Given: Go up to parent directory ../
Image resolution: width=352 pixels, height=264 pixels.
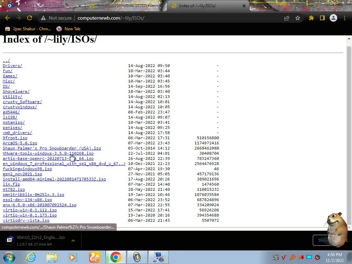Looking at the screenshot, I should coord(6,60).
